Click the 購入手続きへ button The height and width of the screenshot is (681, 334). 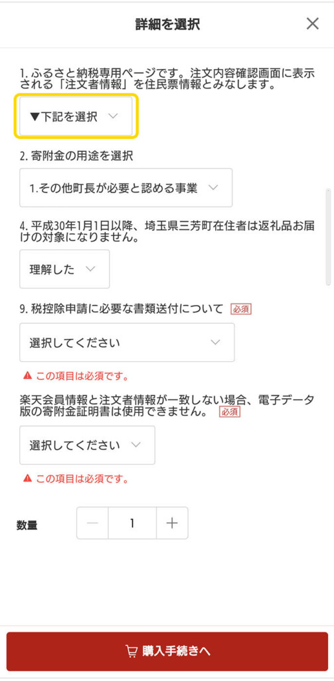(x=167, y=652)
